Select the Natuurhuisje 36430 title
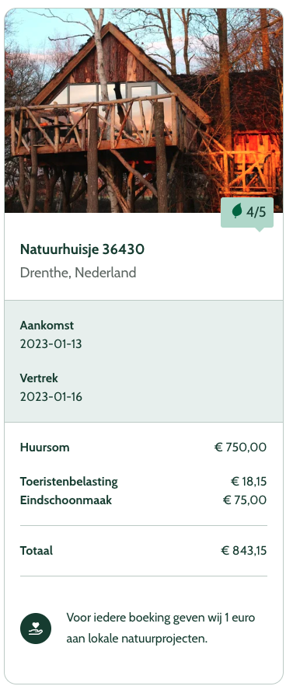 click(x=82, y=249)
